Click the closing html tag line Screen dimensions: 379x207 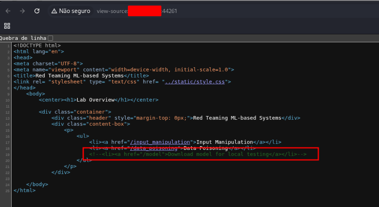click(25, 190)
